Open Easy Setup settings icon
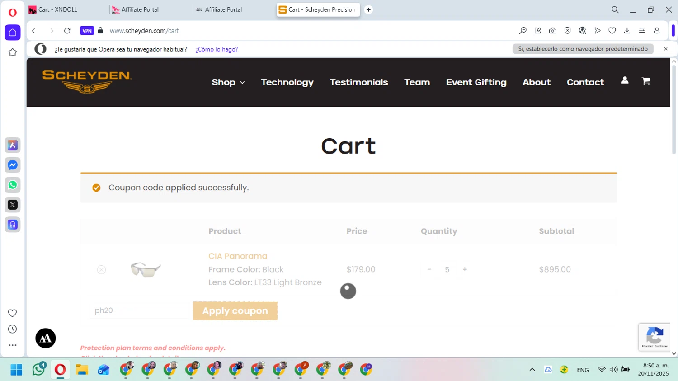 click(x=642, y=31)
